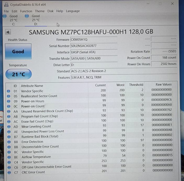
Task: Click CrystalDiskInfo title bar icon
Action: point(6,5)
